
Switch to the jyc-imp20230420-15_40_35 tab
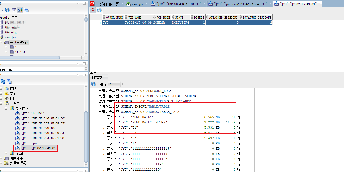pyautogui.click(x=240, y=4)
